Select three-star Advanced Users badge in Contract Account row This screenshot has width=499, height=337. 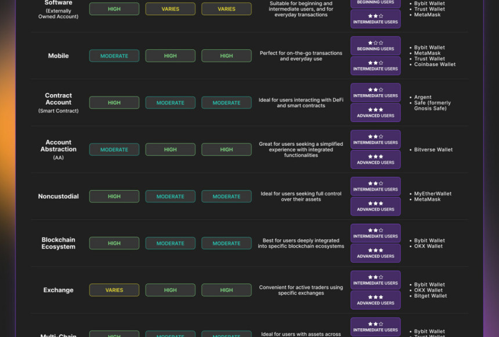pos(375,113)
